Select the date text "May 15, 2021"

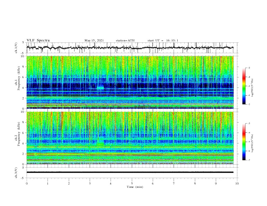click(94, 40)
